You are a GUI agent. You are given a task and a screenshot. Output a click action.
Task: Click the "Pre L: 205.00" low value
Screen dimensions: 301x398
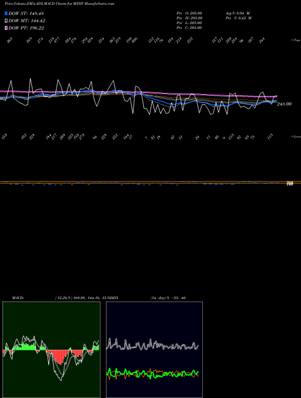click(x=189, y=23)
